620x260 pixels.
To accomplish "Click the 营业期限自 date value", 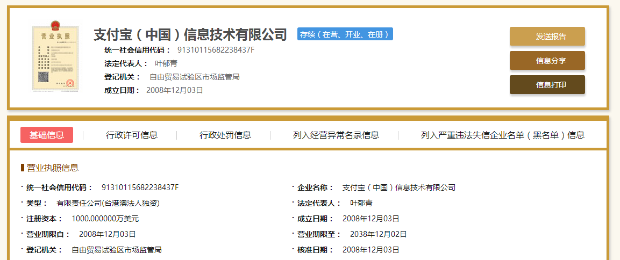I will [107, 234].
